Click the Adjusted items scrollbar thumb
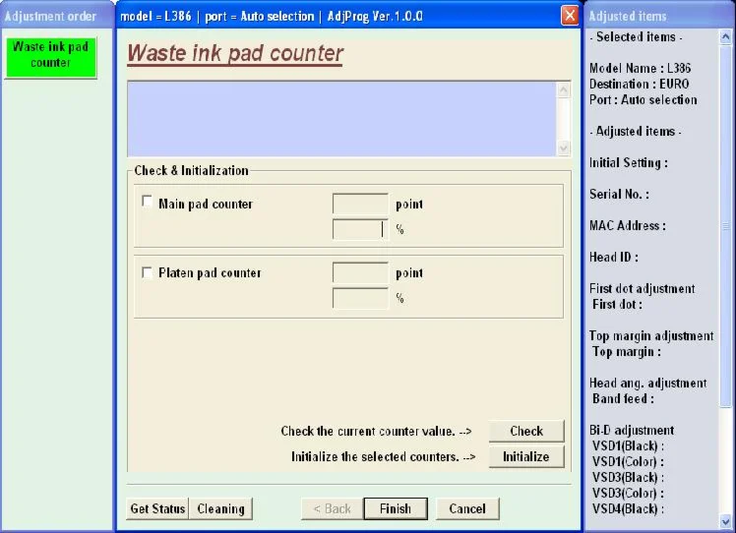736x533 pixels. tap(726, 226)
